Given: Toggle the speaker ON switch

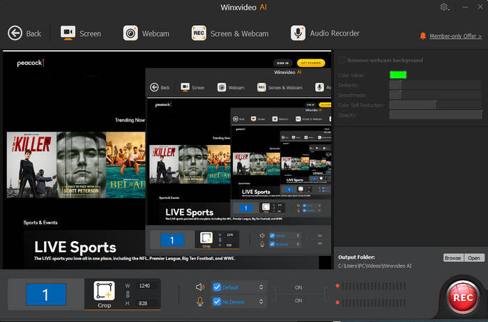Looking at the screenshot, I should (298, 287).
